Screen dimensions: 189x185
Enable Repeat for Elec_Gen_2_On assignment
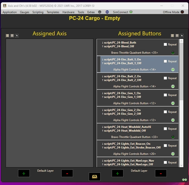[x=165, y=112]
